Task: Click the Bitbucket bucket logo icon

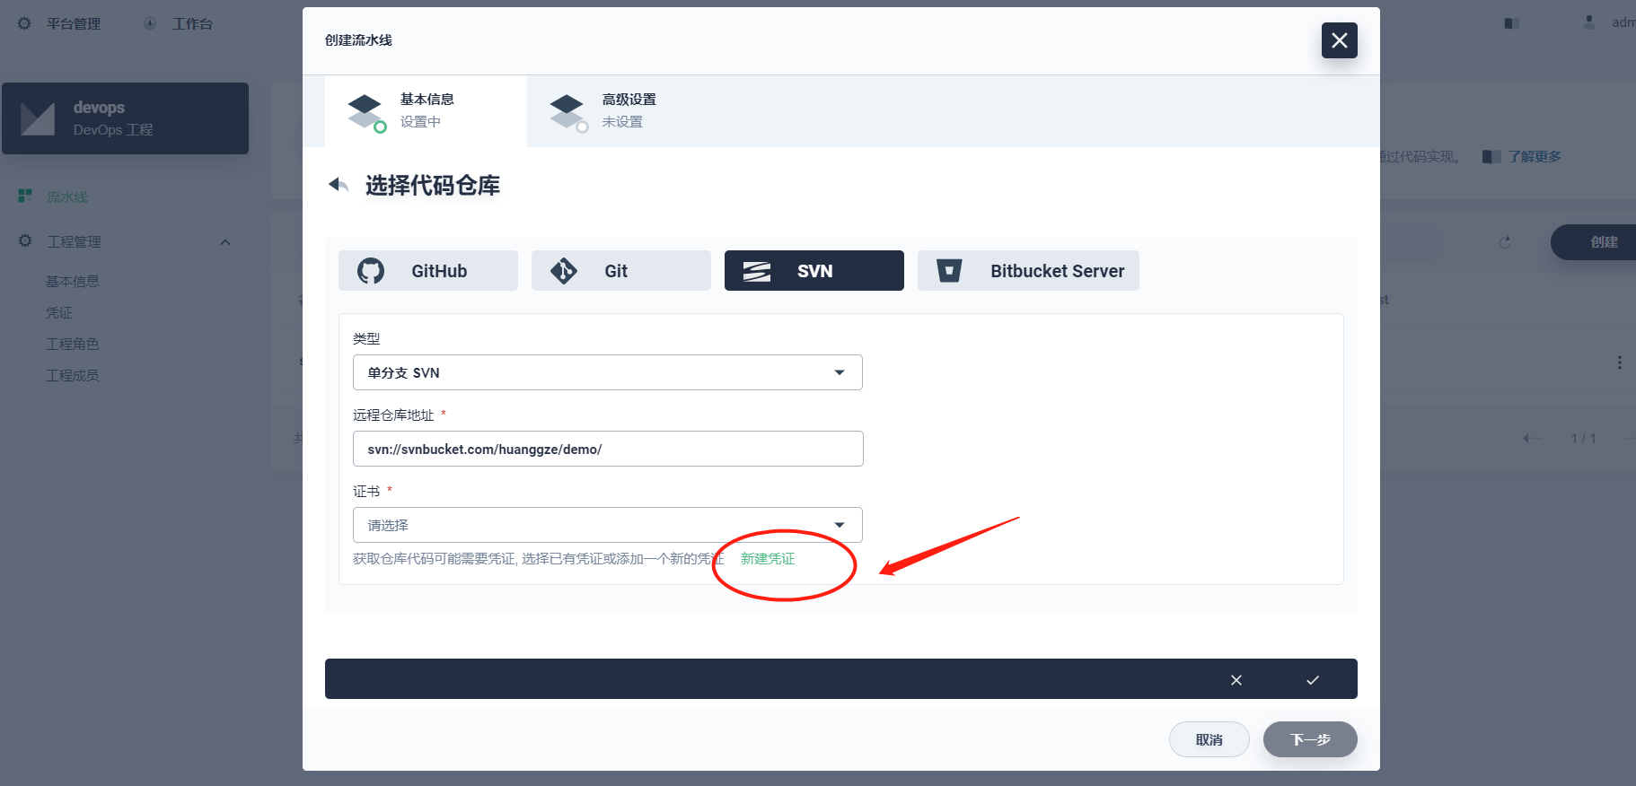Action: pos(949,271)
